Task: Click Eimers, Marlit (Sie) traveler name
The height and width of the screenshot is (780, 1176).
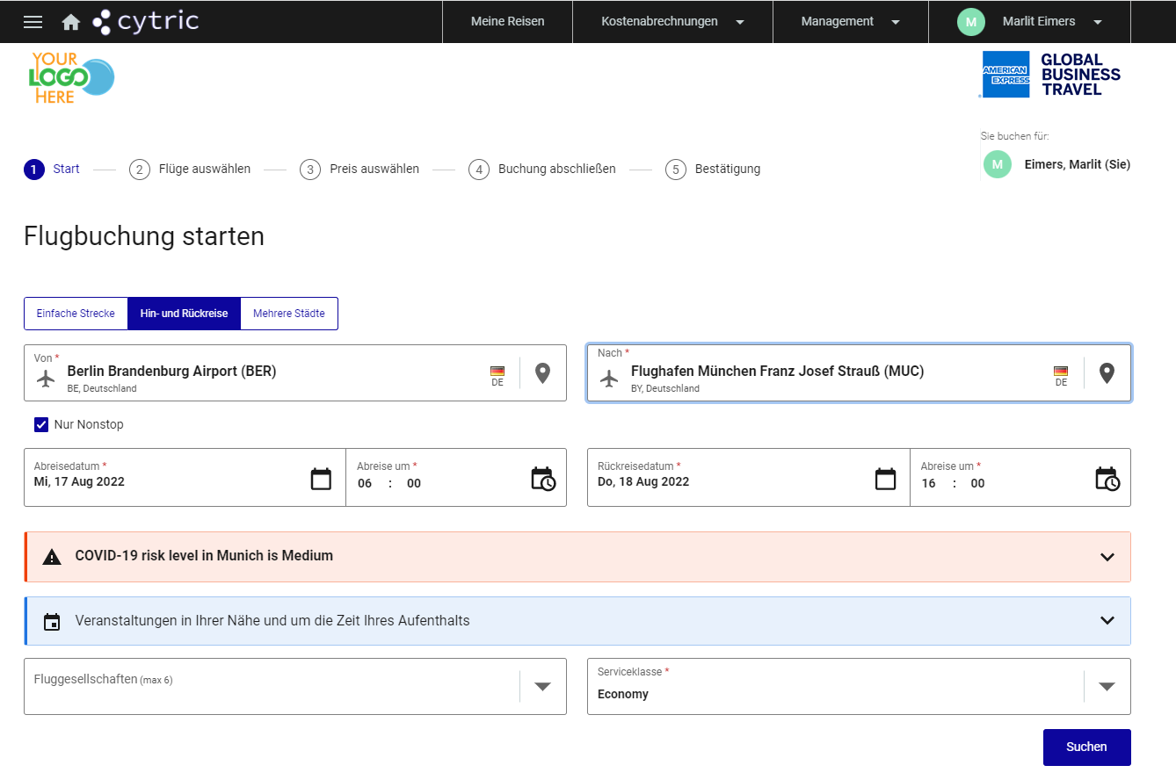Action: click(x=1078, y=165)
